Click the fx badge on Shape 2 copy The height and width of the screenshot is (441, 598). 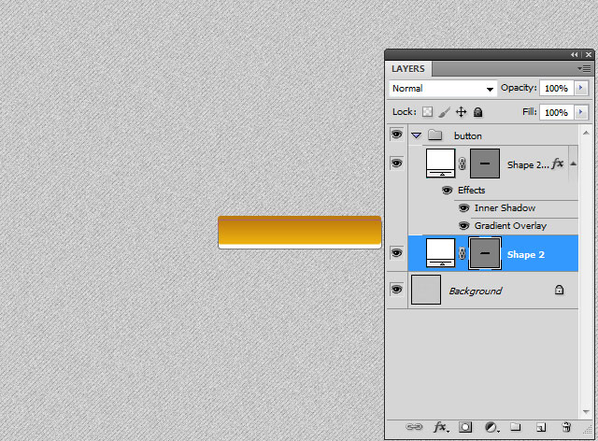coord(557,164)
